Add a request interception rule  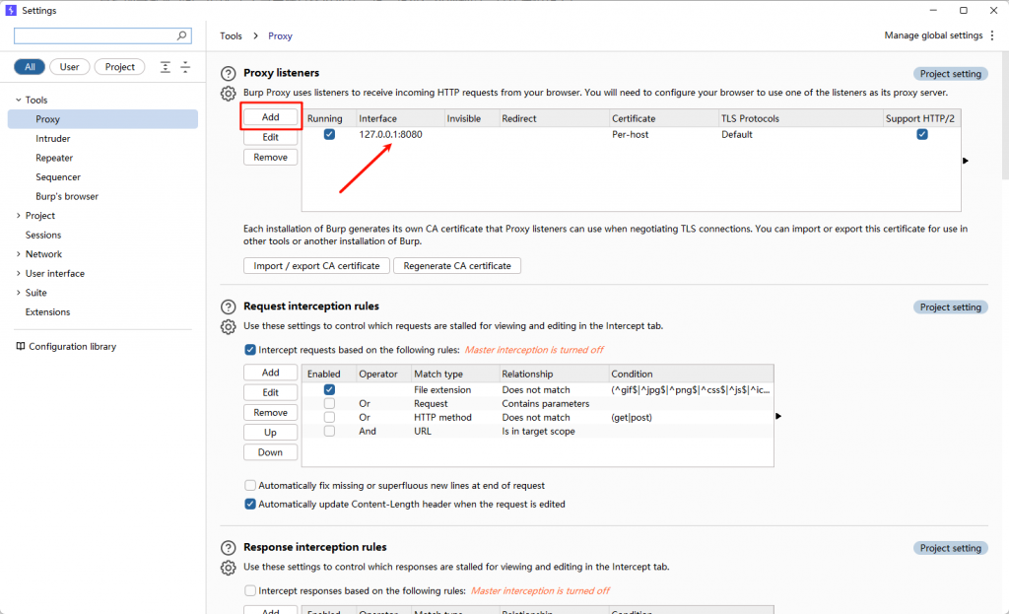click(x=270, y=373)
